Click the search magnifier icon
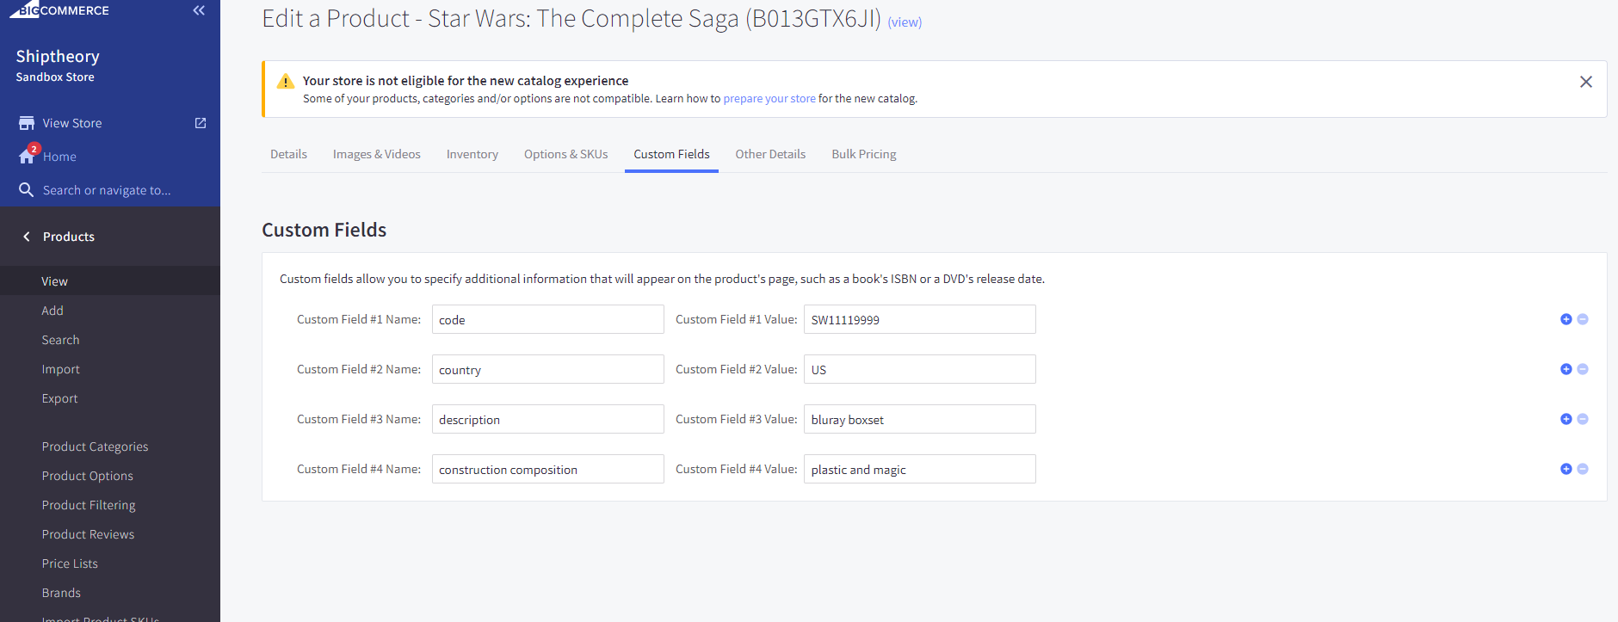 tap(27, 190)
